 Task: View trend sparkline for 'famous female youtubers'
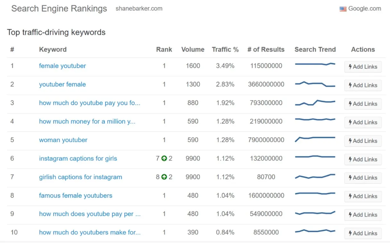click(x=315, y=193)
